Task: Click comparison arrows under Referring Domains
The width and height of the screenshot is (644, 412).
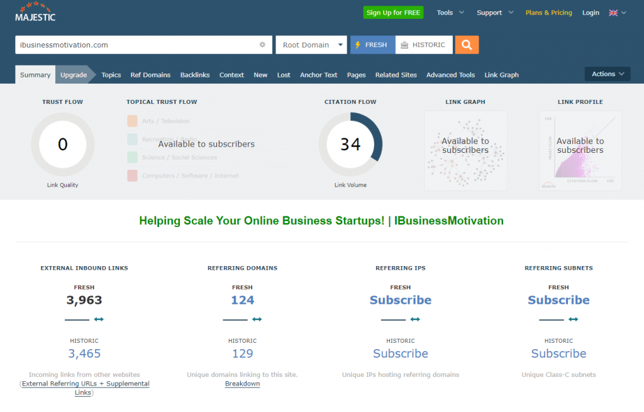Action: 257,319
